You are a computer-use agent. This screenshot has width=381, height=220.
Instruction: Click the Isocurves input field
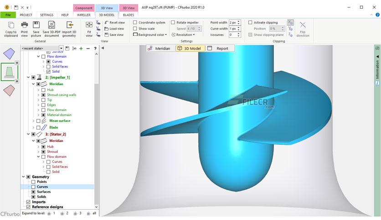(233, 35)
